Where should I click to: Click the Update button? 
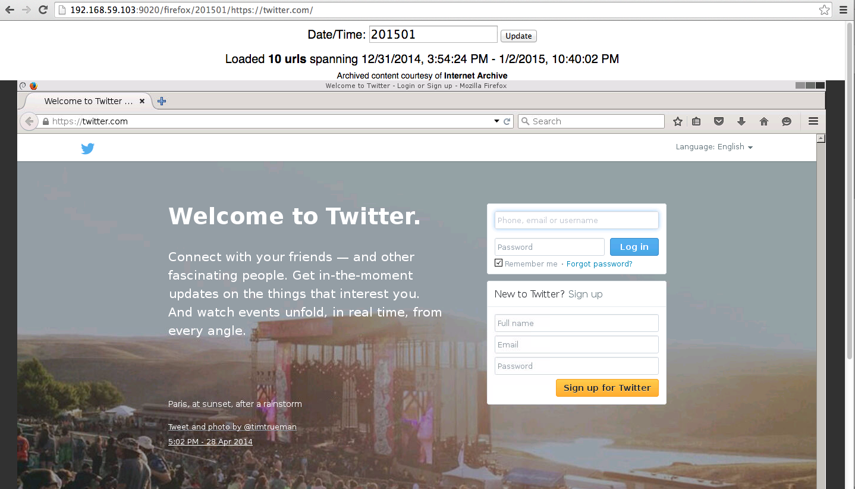tap(518, 36)
